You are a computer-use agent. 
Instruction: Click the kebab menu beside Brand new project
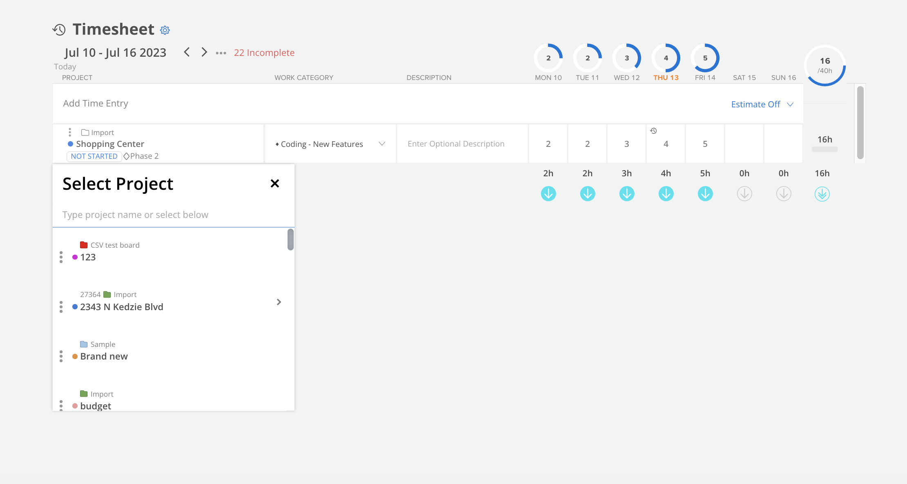coord(61,356)
